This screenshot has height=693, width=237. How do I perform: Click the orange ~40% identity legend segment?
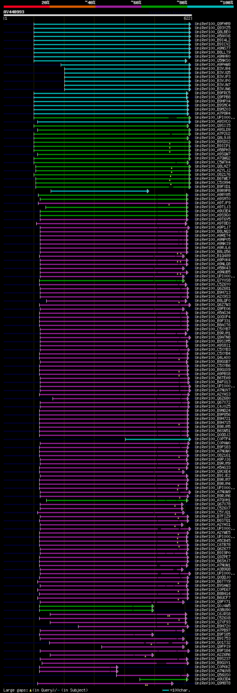72,7
